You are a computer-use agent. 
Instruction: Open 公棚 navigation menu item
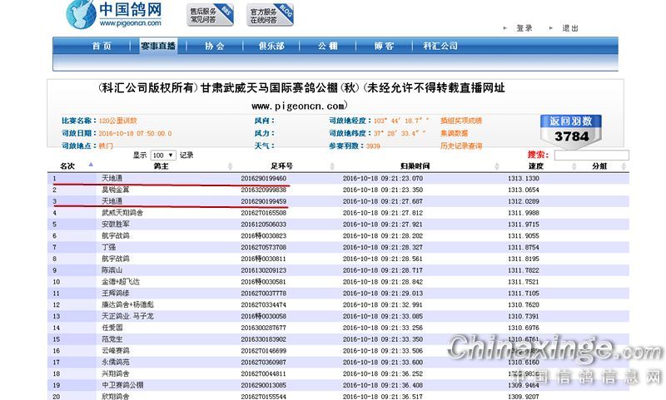tap(327, 46)
